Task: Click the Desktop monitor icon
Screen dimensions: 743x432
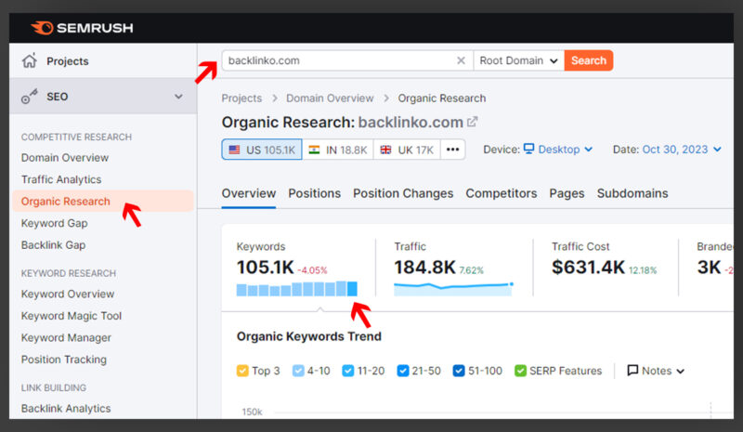Action: pos(528,149)
